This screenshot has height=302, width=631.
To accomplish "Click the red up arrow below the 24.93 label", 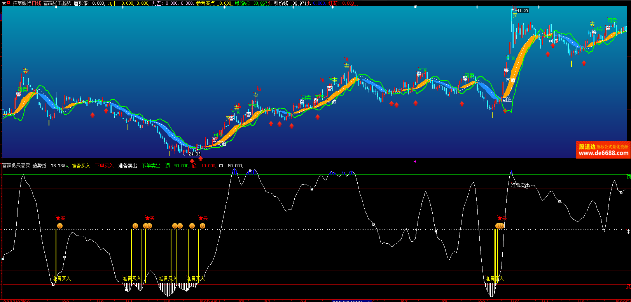I will coord(192,161).
